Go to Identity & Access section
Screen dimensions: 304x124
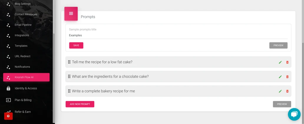pyautogui.click(x=27, y=88)
